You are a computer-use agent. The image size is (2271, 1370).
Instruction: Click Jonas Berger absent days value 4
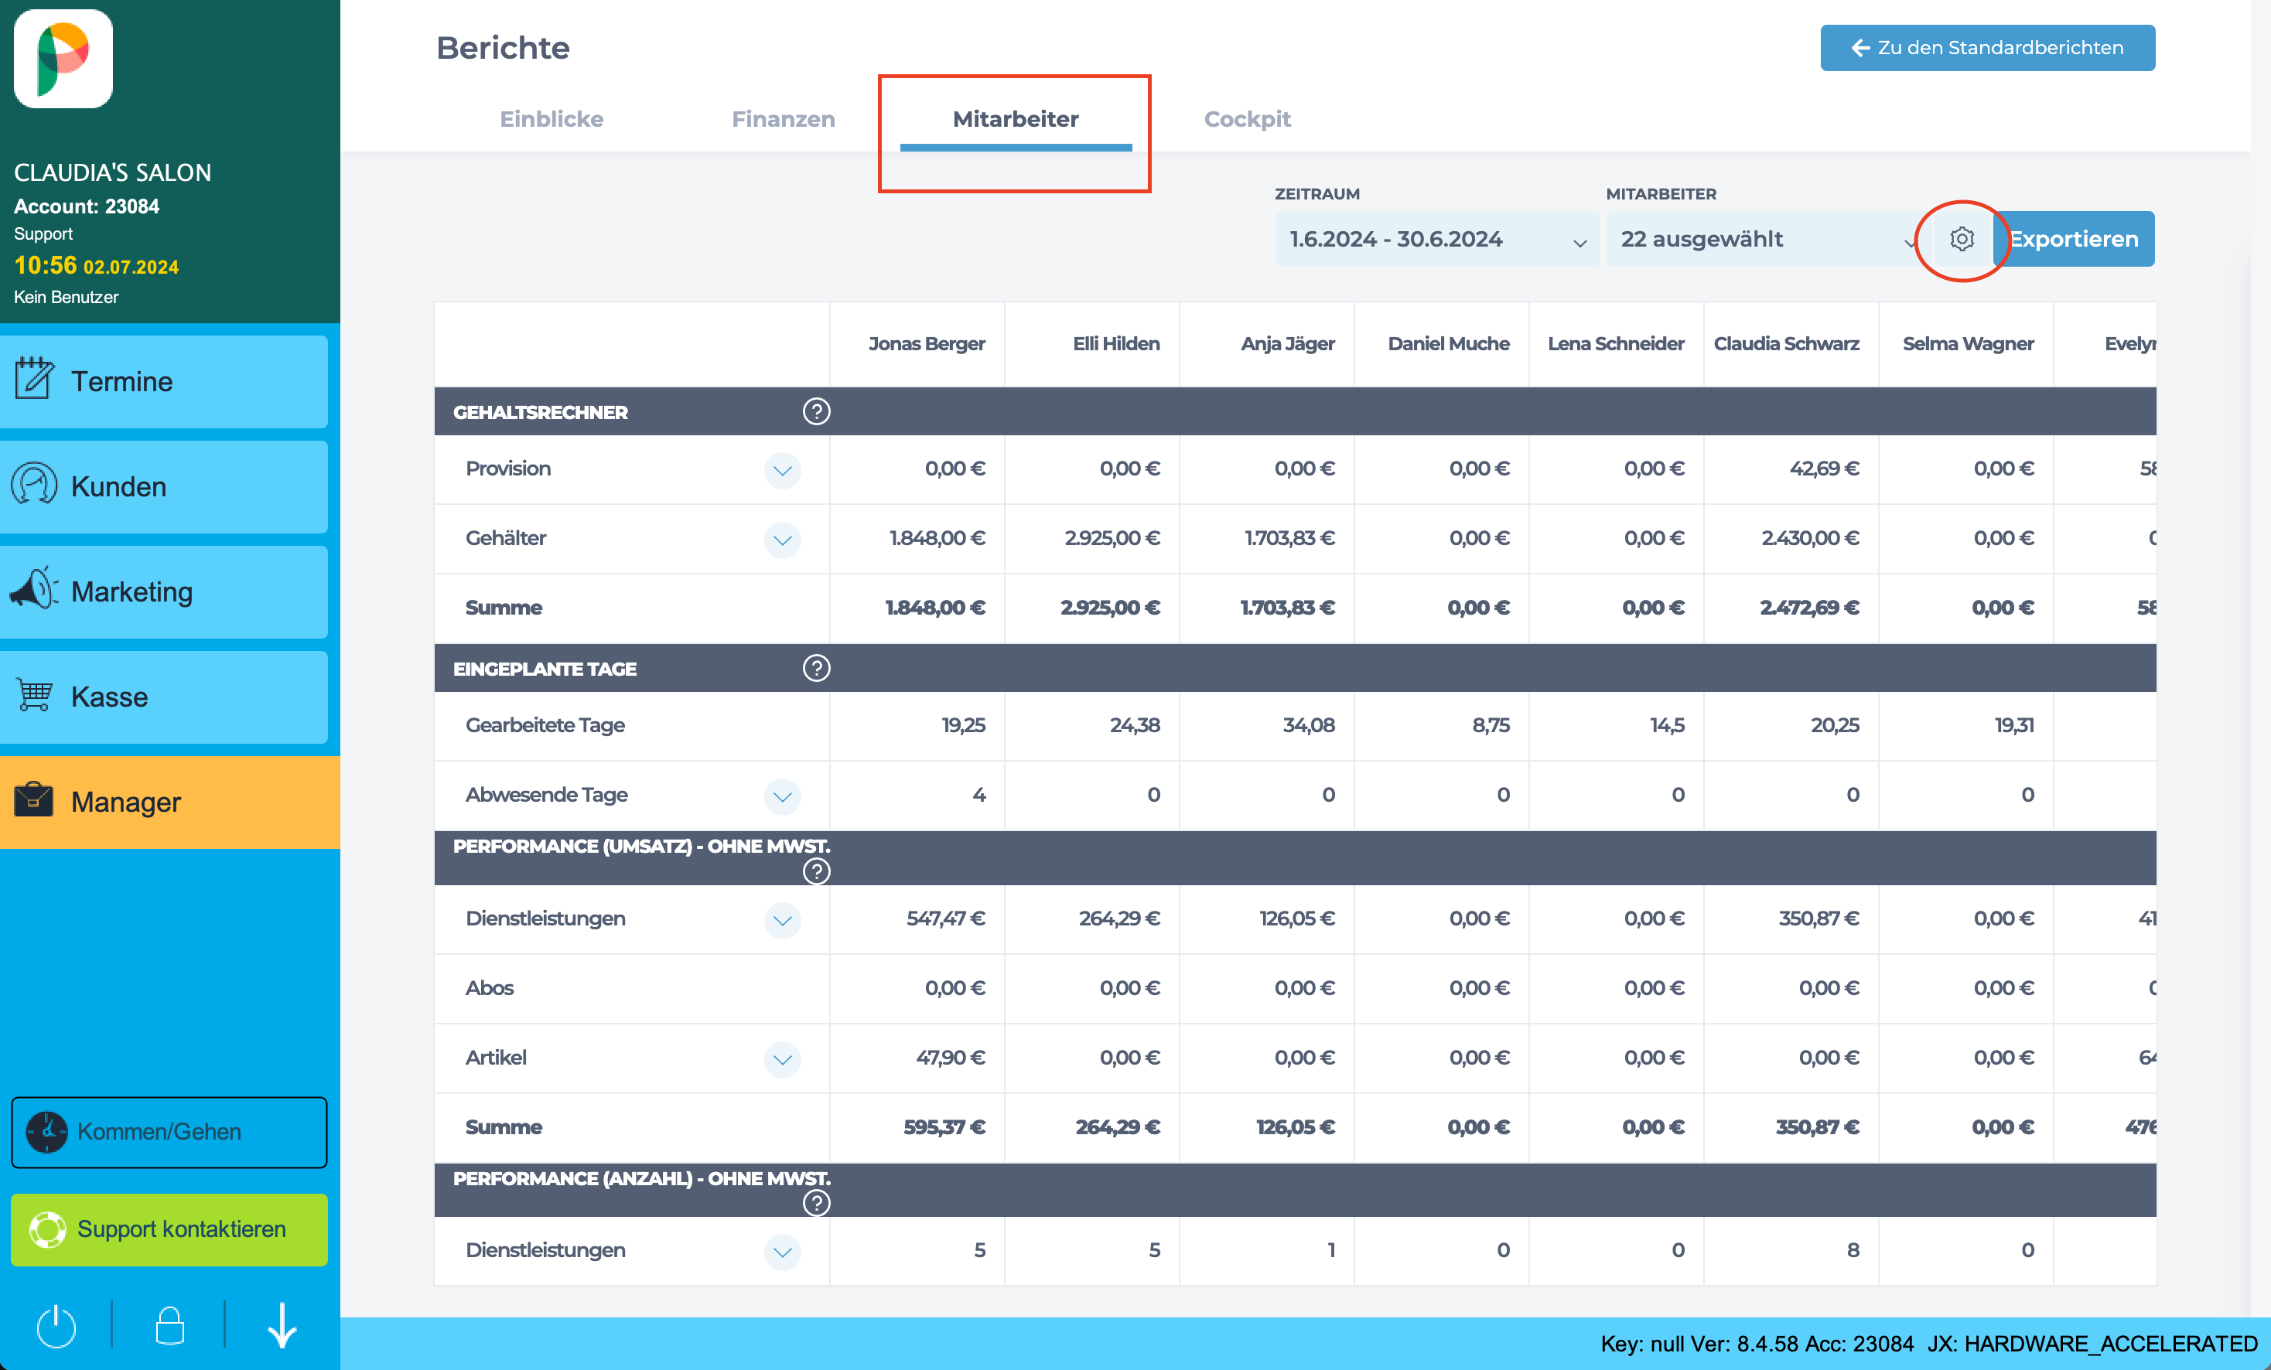(978, 795)
